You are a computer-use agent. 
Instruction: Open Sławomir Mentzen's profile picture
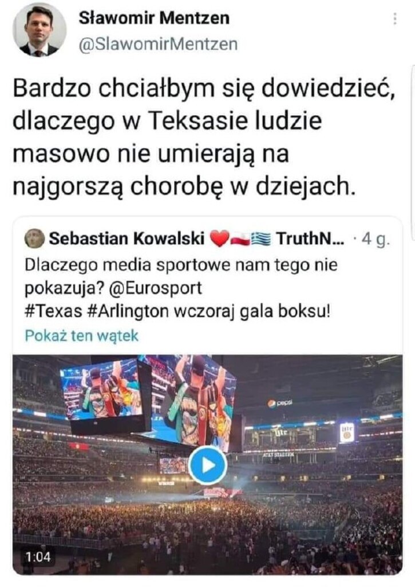pos(39,30)
